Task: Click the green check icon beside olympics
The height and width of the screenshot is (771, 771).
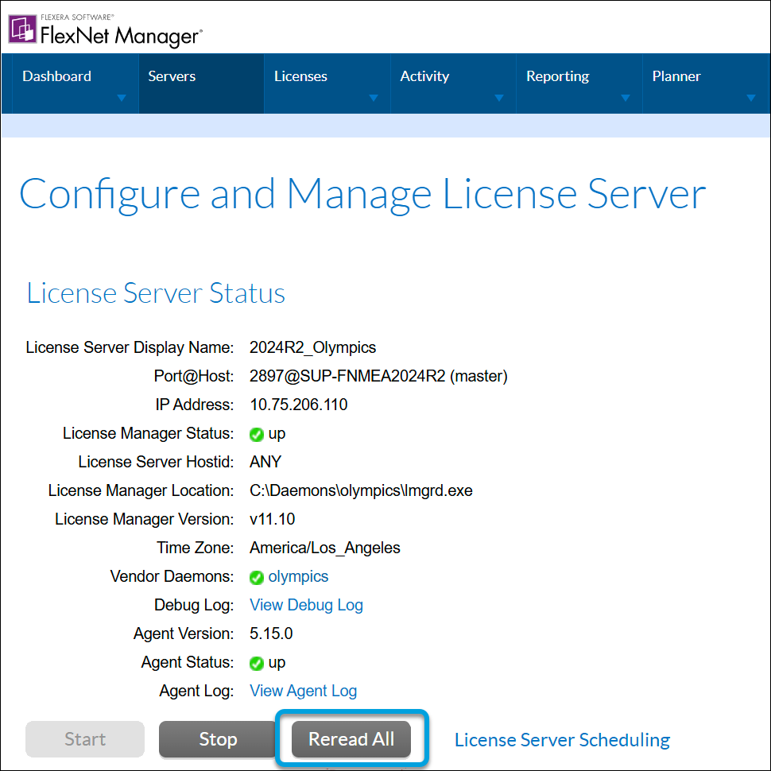Action: pyautogui.click(x=256, y=577)
